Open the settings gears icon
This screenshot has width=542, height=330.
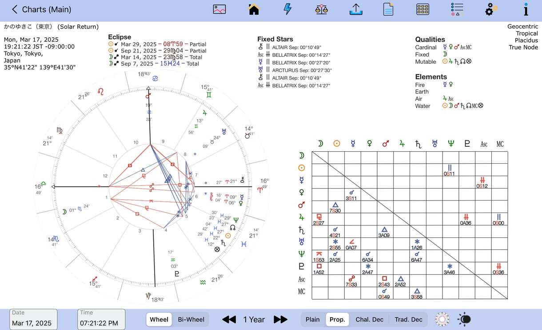pos(491,9)
